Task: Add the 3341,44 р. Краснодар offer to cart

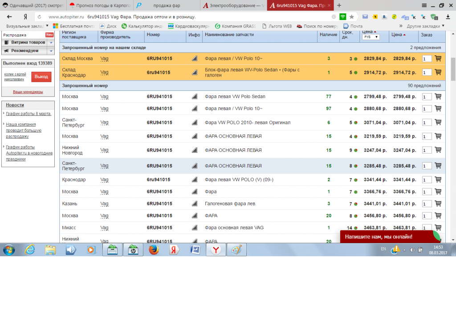Action: pos(438,180)
